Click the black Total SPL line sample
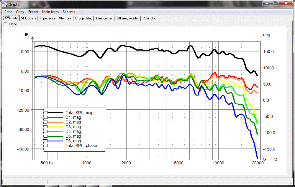Viewport: 295px width, 187px height. (56, 113)
